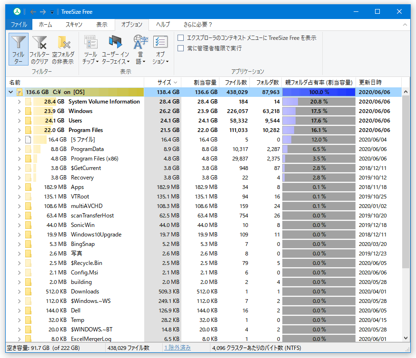Click the scrollbar up arrow

click(406, 92)
